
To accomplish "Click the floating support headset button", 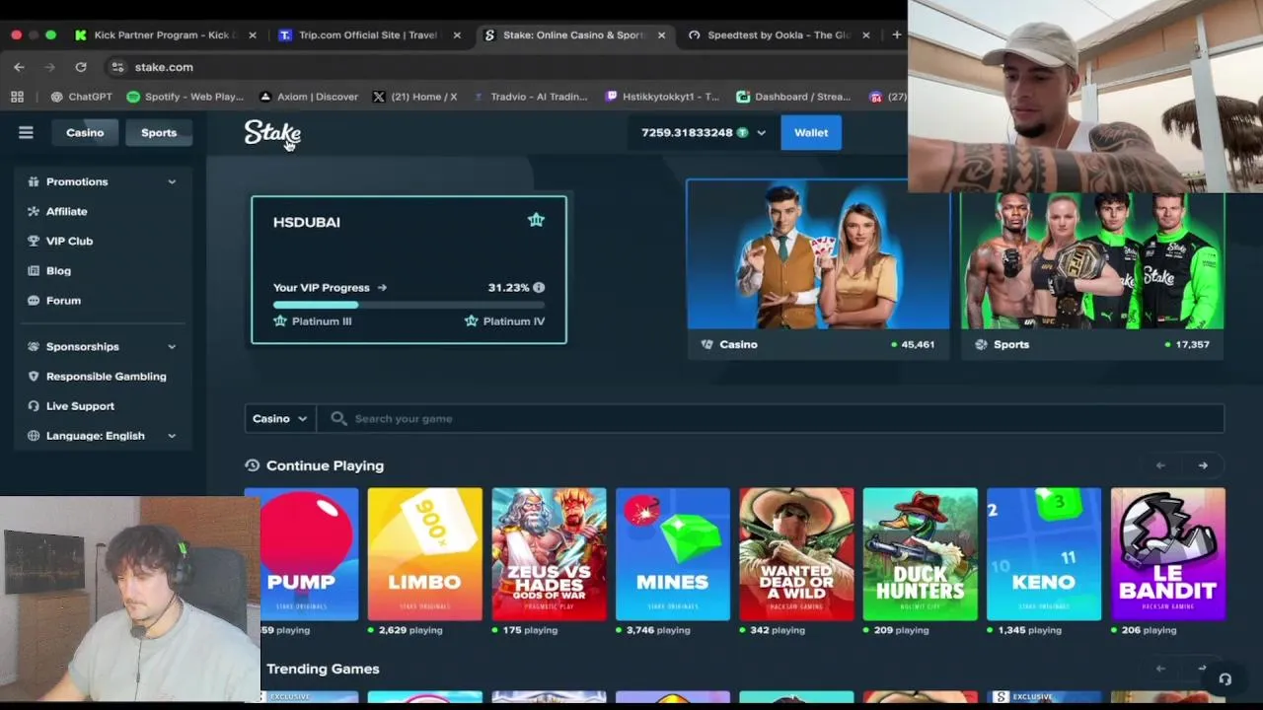I will tap(1225, 678).
